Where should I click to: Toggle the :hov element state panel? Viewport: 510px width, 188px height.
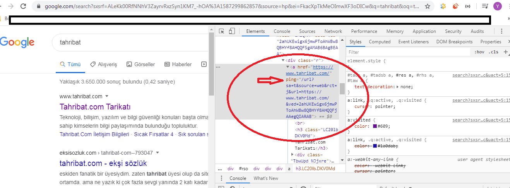tap(479, 52)
